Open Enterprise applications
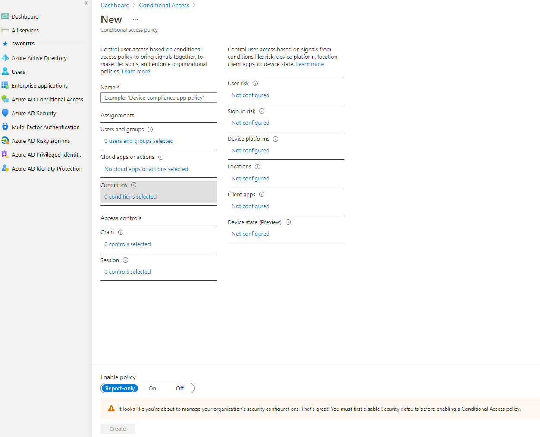 tap(39, 85)
